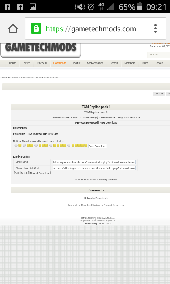This screenshot has height=284, width=170.
Task: Click Logout in the navigation bar
Action: click(159, 63)
